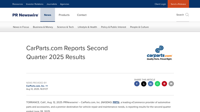The image size is (200, 112).
Task: Share article via WhatsApp
Action: (x=157, y=84)
